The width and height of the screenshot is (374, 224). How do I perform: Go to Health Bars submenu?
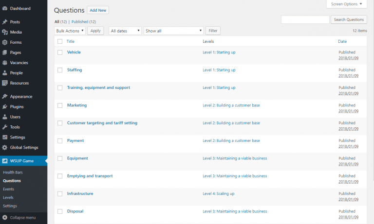(x=13, y=172)
